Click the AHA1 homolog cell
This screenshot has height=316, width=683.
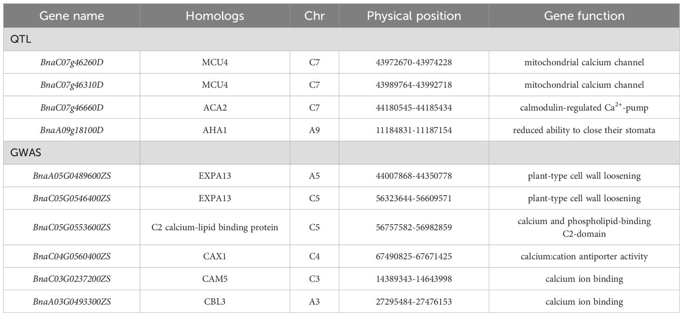click(x=215, y=130)
